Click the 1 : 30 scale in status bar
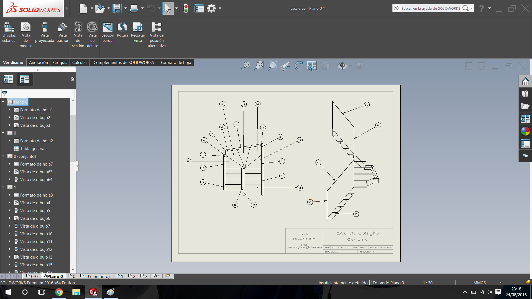 428,283
